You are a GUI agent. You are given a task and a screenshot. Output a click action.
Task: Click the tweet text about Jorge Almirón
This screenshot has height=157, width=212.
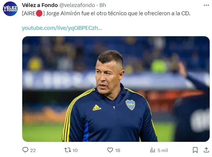pos(106,13)
